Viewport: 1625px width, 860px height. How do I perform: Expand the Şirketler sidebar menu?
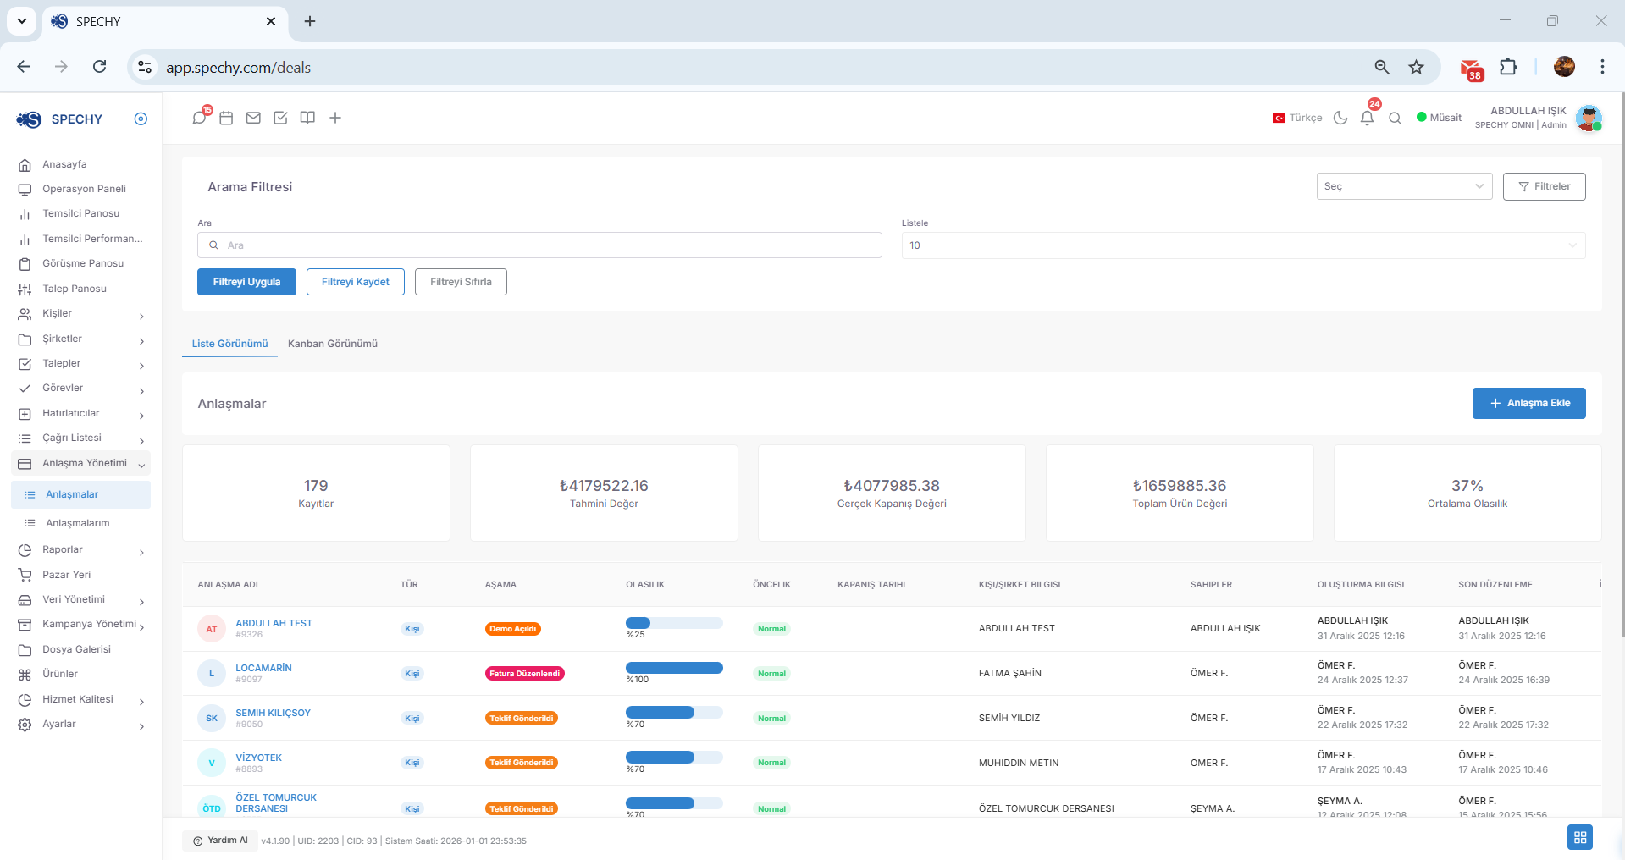pos(80,339)
